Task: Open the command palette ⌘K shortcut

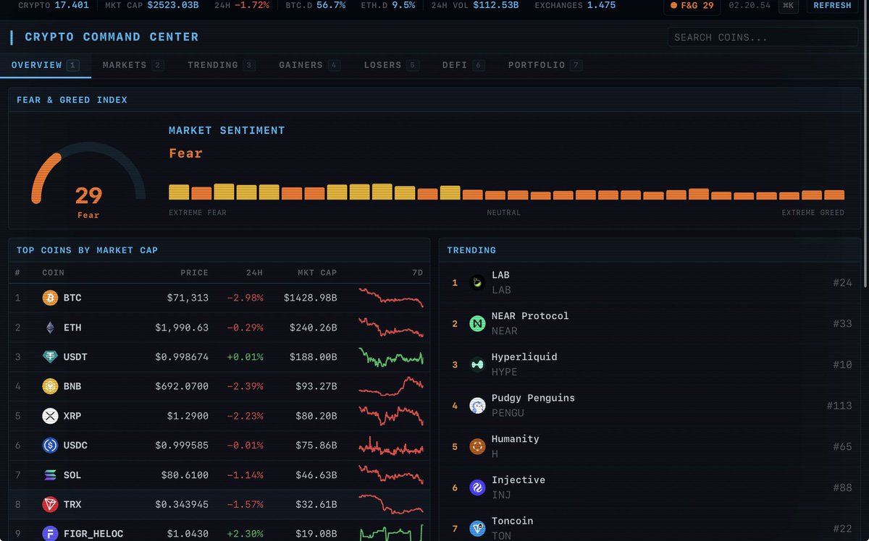Action: [x=789, y=6]
